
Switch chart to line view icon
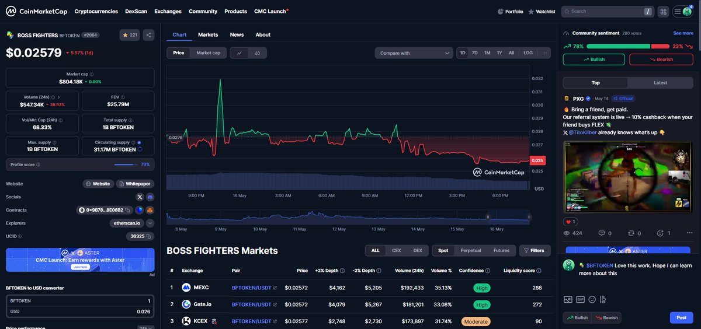[x=240, y=53]
